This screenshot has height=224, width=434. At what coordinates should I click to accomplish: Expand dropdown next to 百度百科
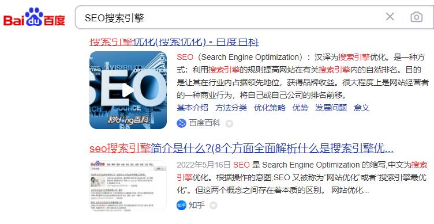point(229,123)
